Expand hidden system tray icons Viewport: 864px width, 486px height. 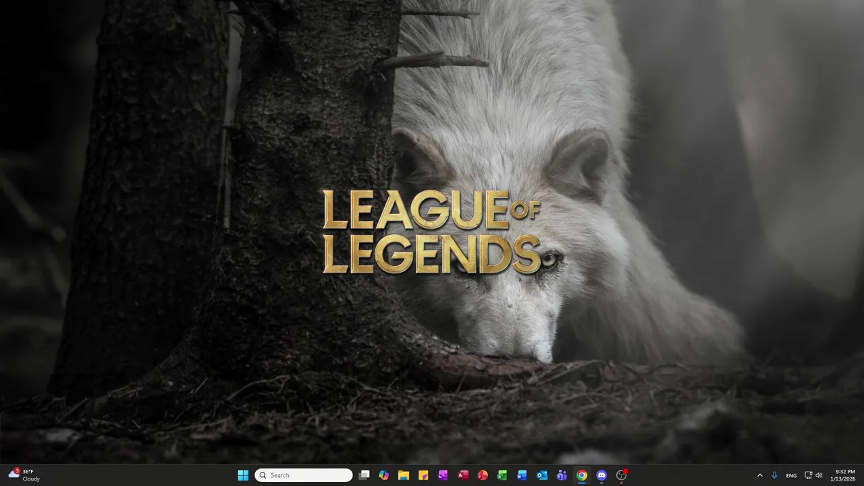760,475
